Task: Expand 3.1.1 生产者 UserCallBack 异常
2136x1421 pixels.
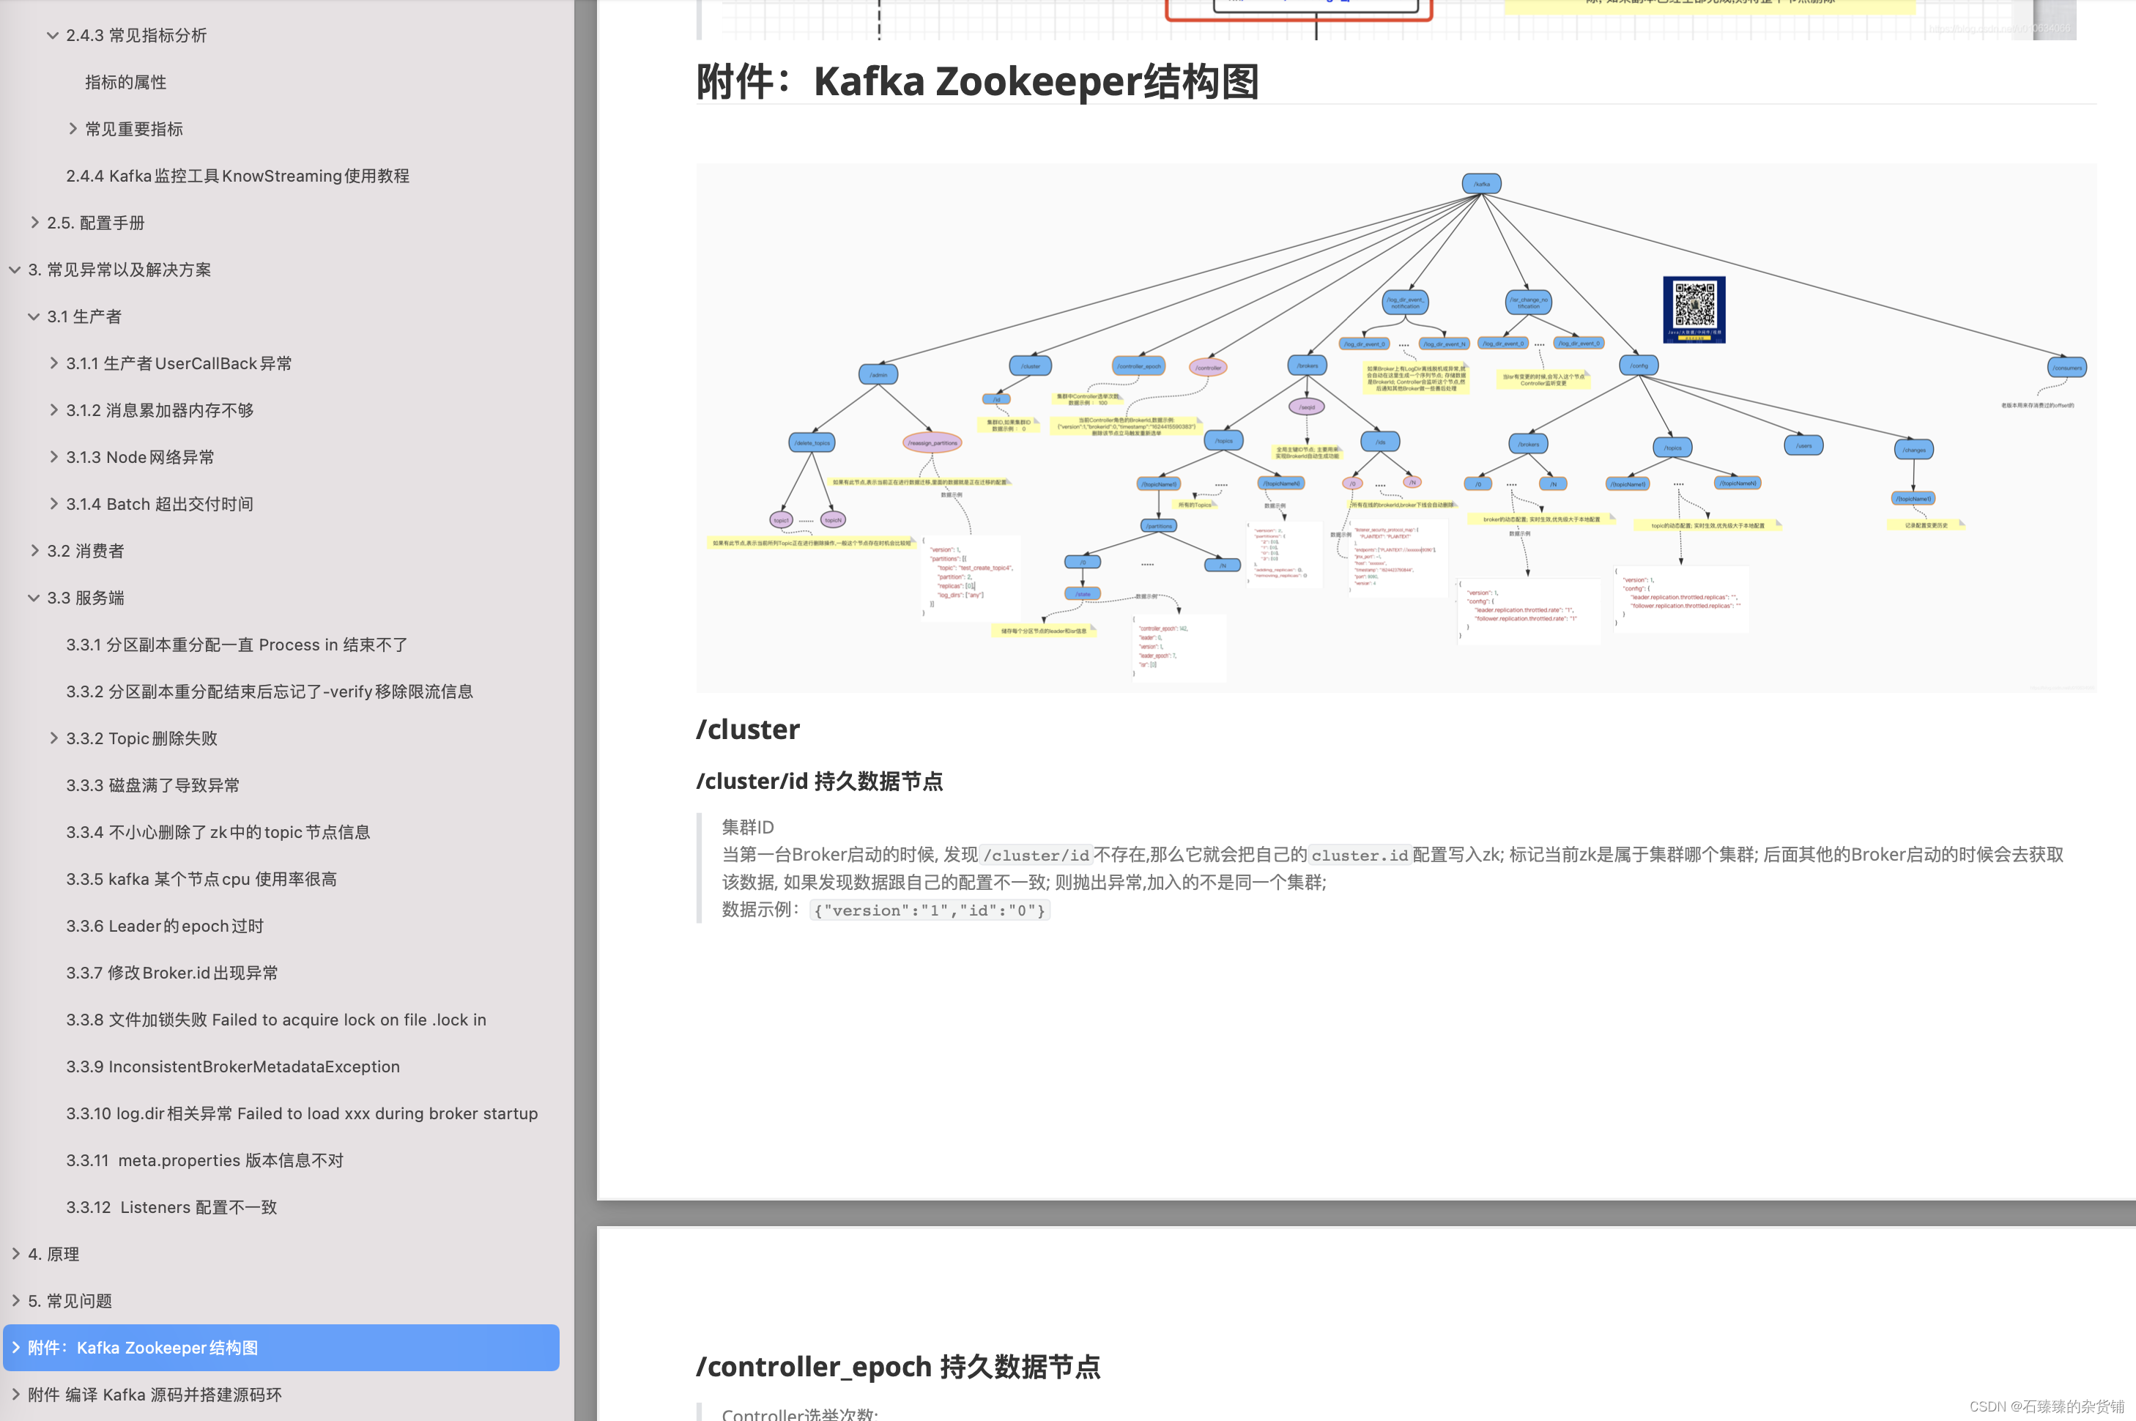Action: click(x=53, y=363)
